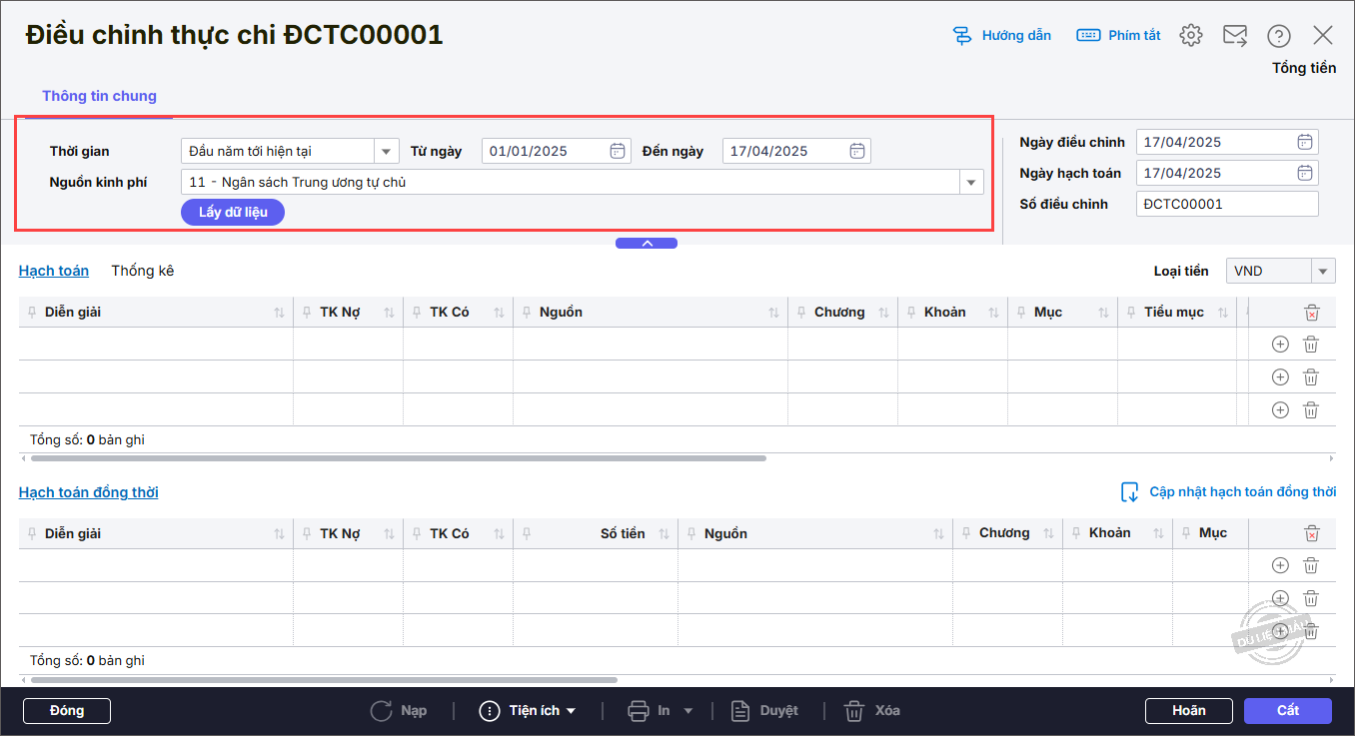Screen dimensions: 1355x736
Task: Click delete-all icon in Hạch toán header
Action: (x=1312, y=313)
